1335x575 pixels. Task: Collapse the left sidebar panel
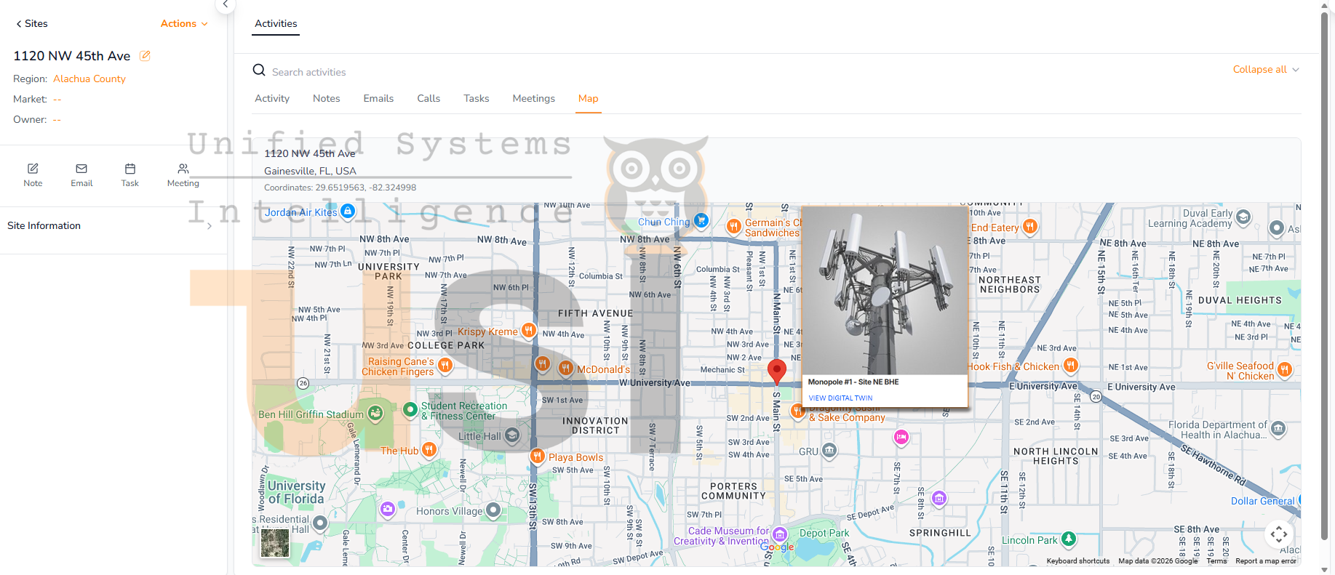pyautogui.click(x=226, y=4)
